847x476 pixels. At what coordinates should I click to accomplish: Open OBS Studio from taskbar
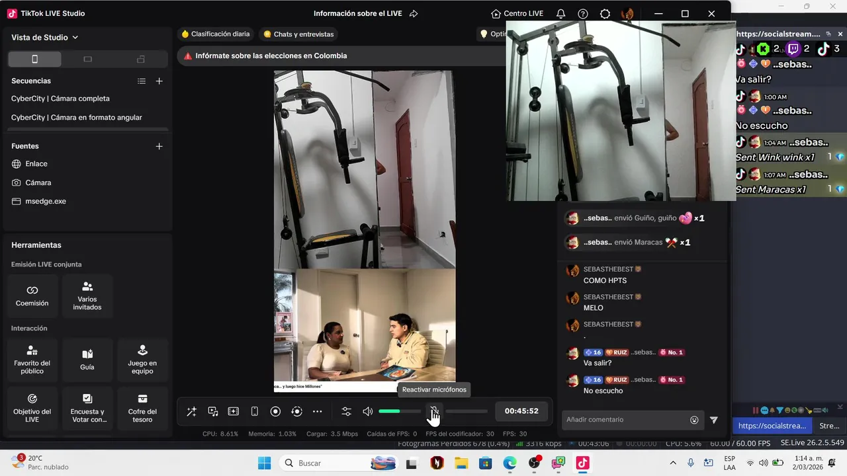coord(534,463)
